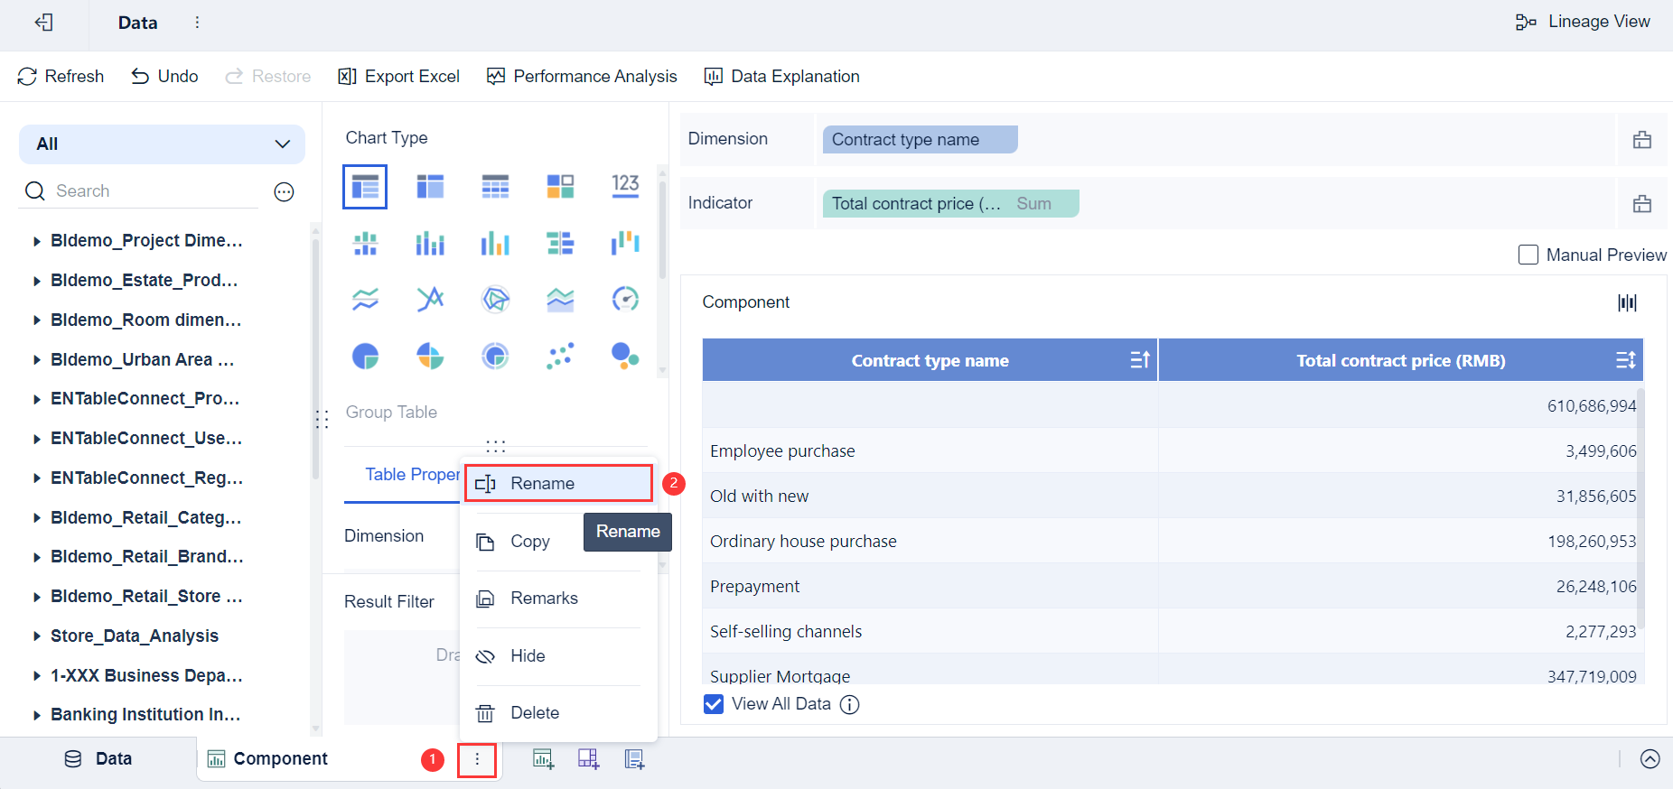1673x789 pixels.
Task: Choose Copy from the context menu
Action: pos(558,542)
